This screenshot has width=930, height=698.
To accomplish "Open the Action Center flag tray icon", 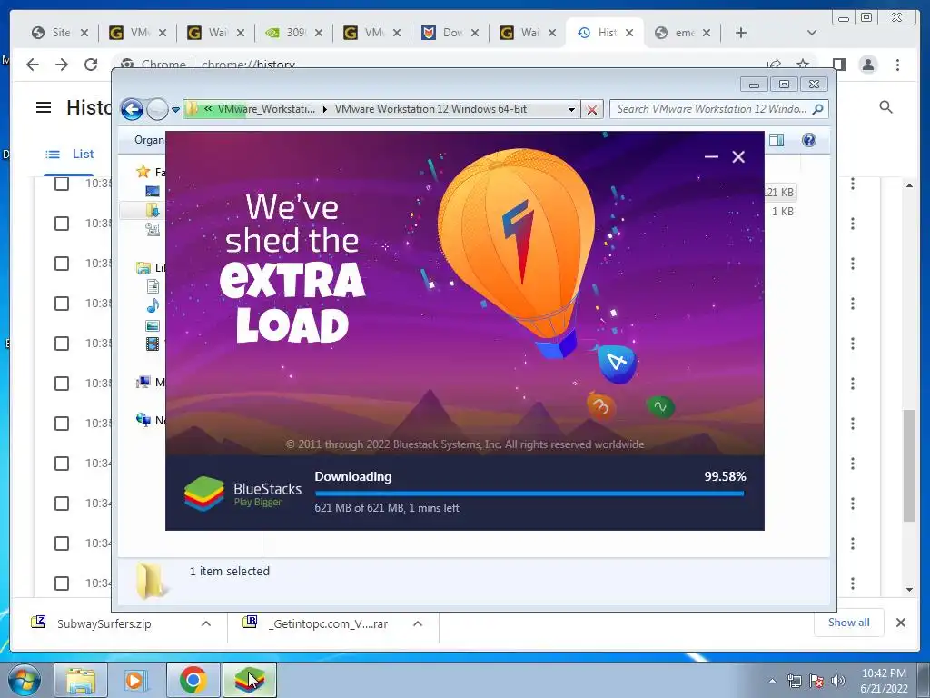I will click(x=816, y=681).
